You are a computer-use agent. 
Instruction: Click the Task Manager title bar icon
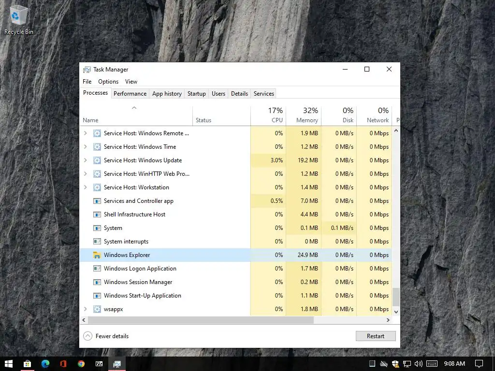[x=87, y=70]
